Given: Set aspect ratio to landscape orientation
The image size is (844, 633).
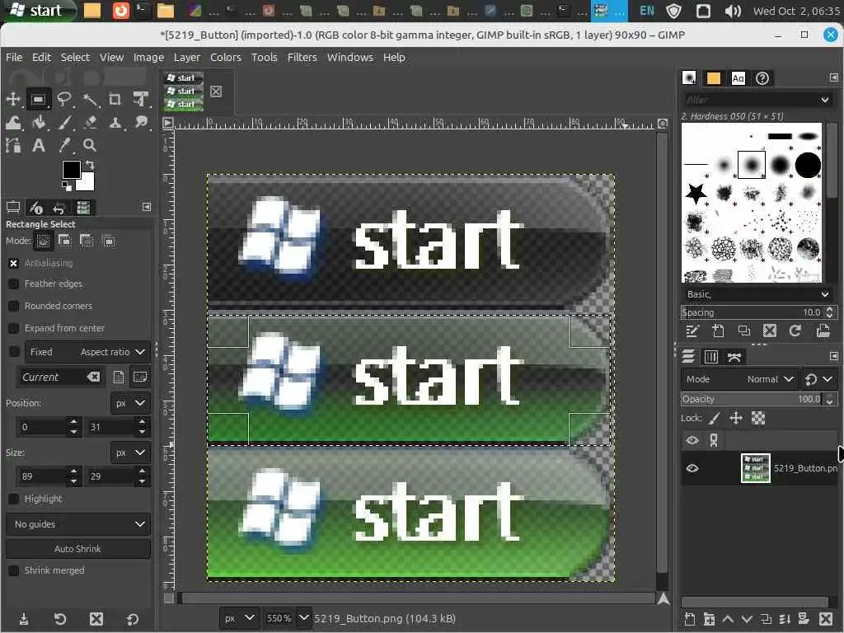Looking at the screenshot, I should pos(140,377).
